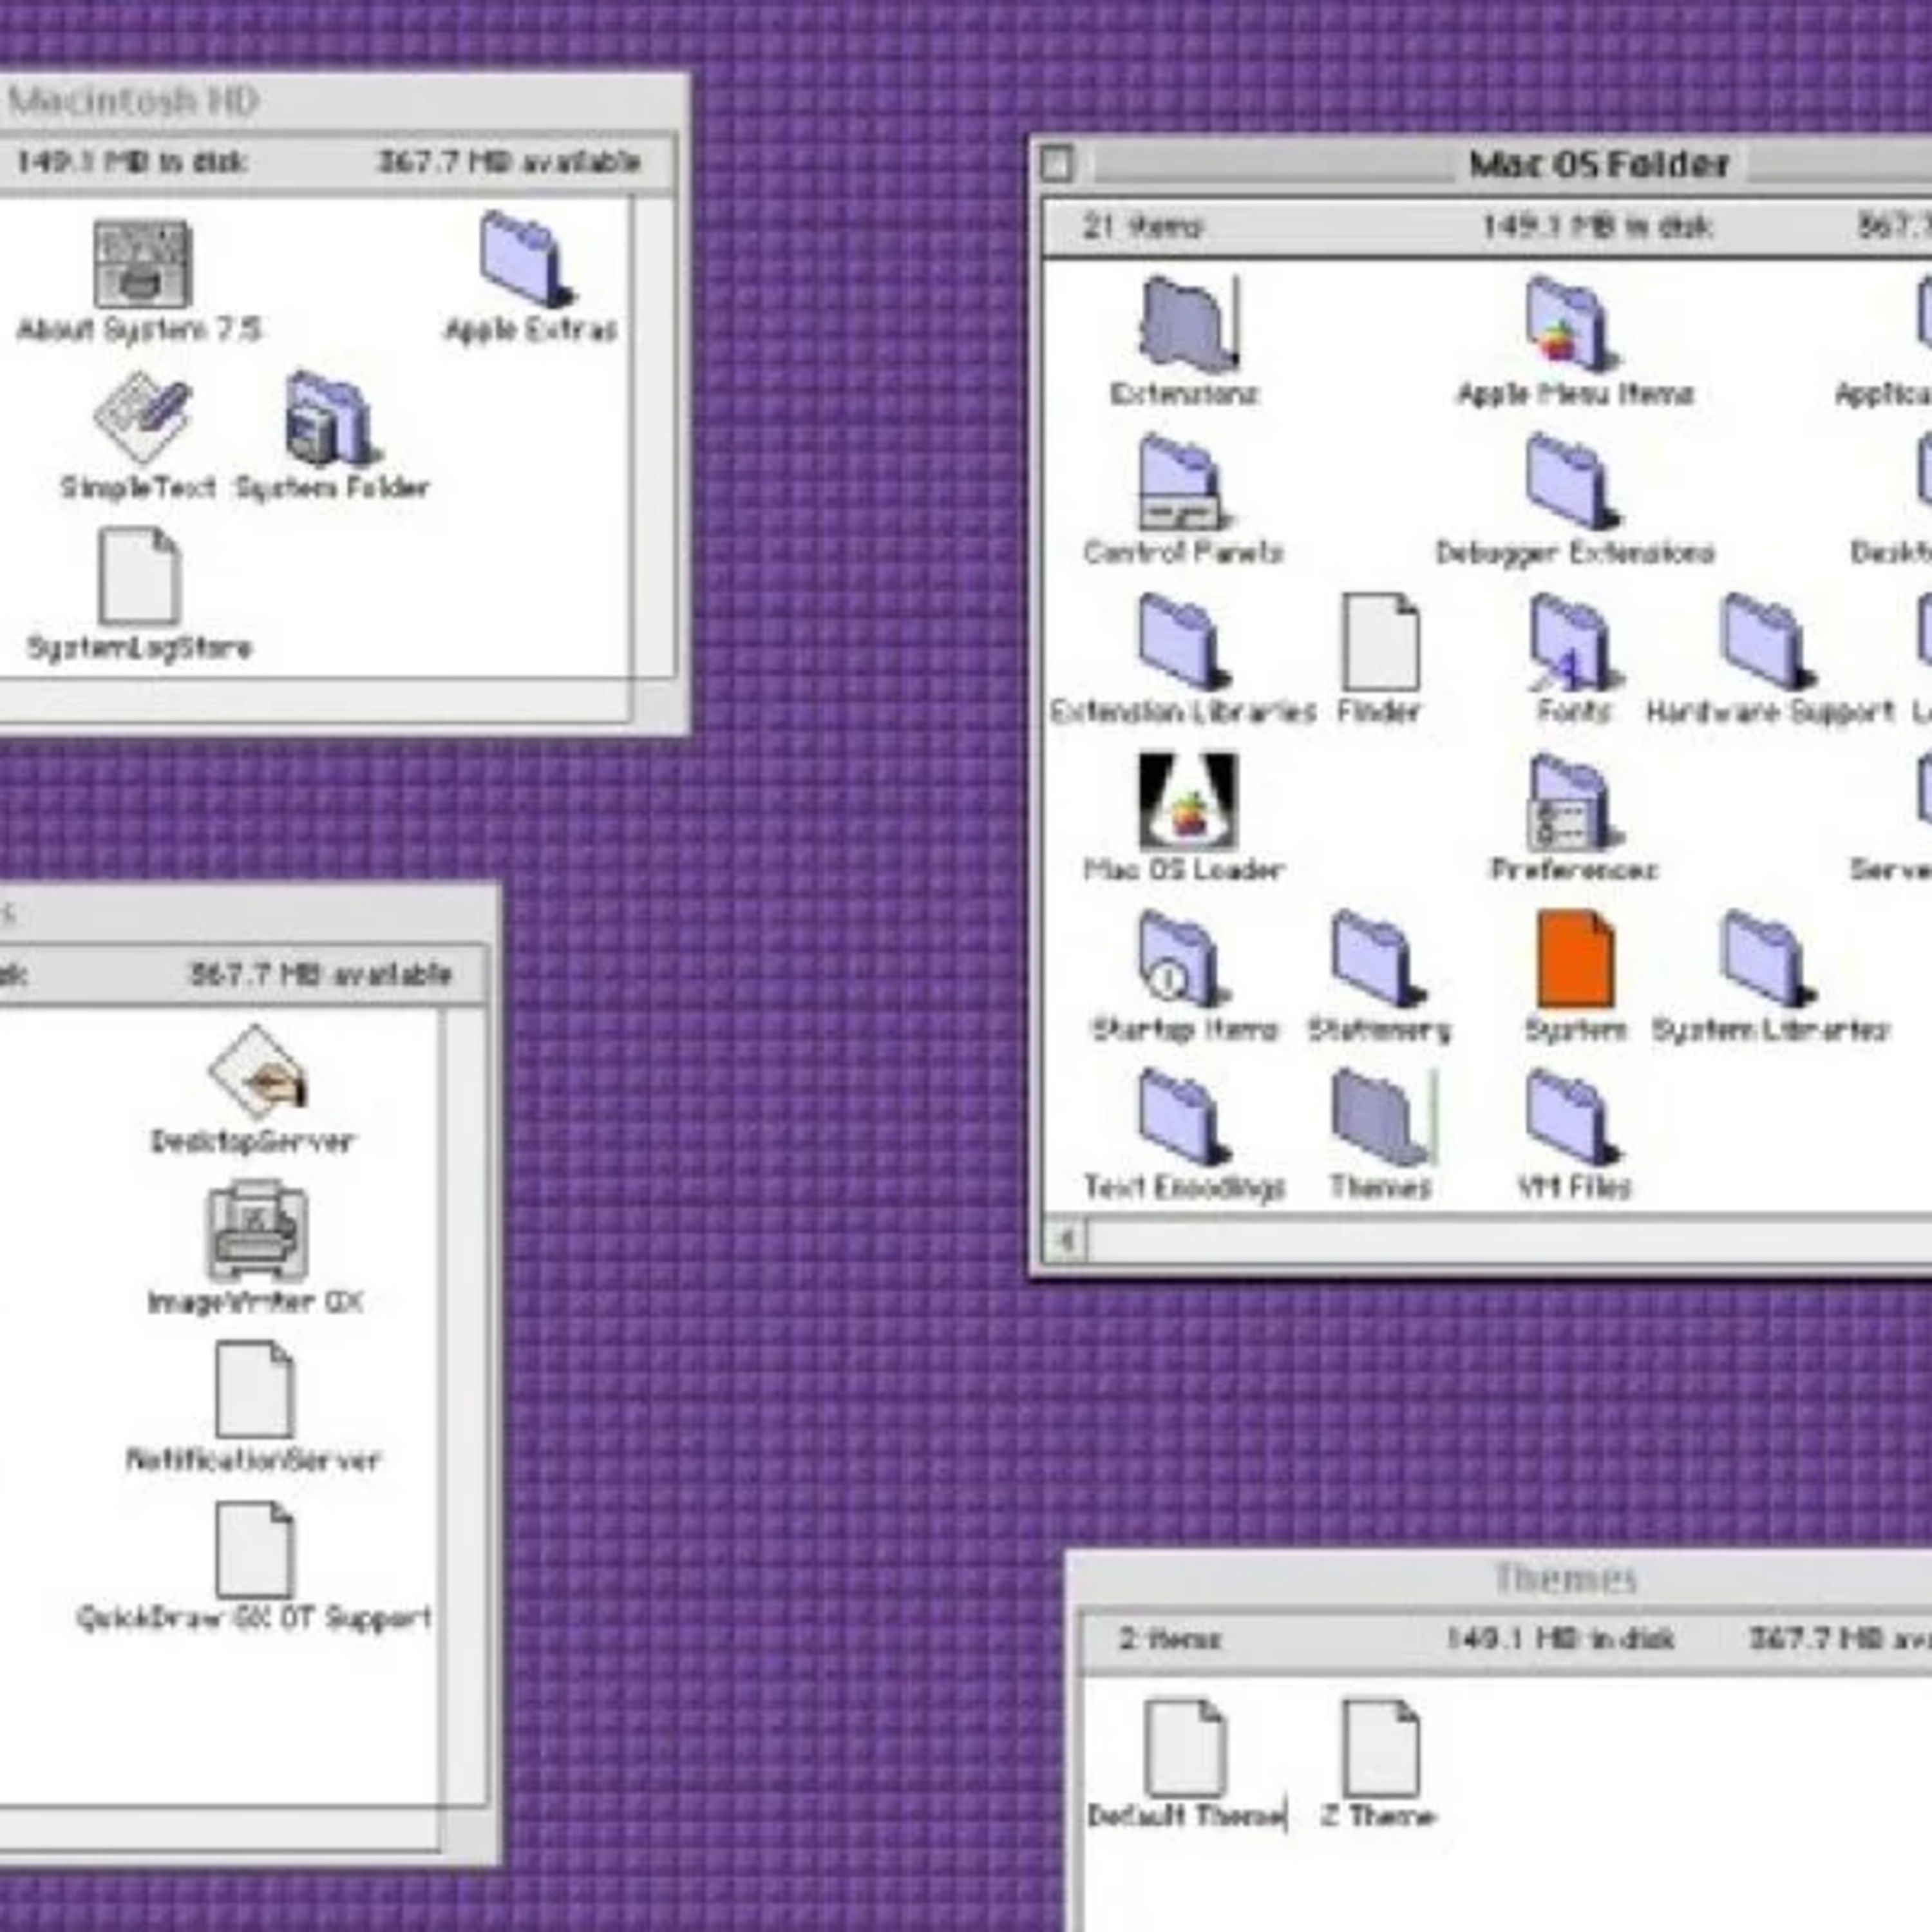Select the VM Files folder icon
This screenshot has width=1932, height=1932.
[x=1572, y=1117]
